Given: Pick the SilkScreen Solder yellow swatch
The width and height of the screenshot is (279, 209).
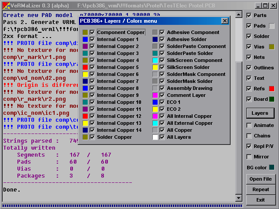Looking at the screenshot, I should [155, 67].
